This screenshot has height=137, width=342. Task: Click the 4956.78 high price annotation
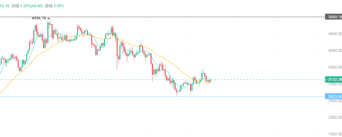click(x=39, y=18)
